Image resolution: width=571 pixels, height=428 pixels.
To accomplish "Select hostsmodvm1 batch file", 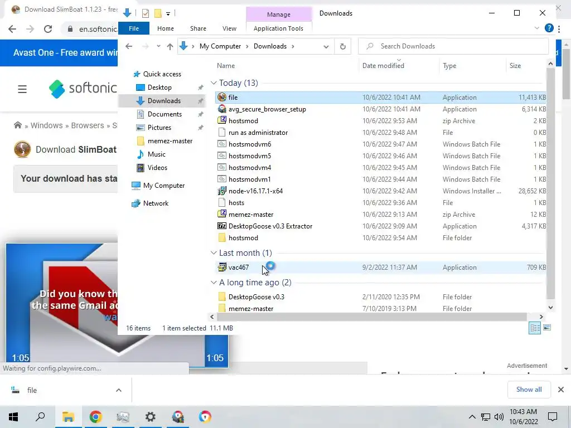I will tap(249, 179).
